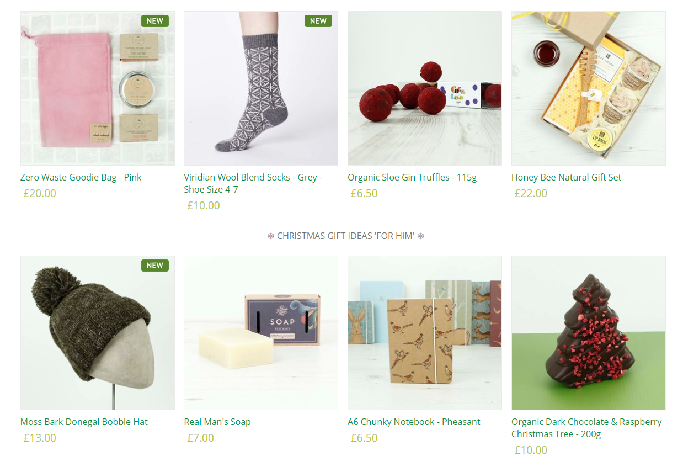Click the Real Man's Soap title link

click(x=217, y=422)
